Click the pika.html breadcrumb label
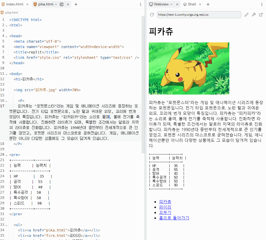Viewport: 266px width, 240px height. (12, 13)
